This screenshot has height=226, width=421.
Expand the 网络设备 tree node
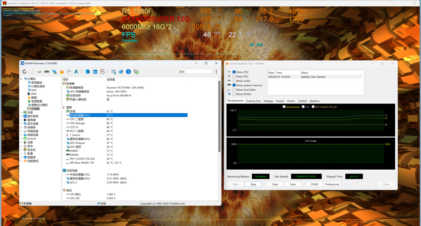tap(21, 135)
